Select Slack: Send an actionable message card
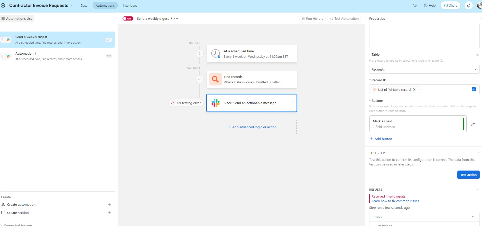This screenshot has height=226, width=482. tap(252, 103)
